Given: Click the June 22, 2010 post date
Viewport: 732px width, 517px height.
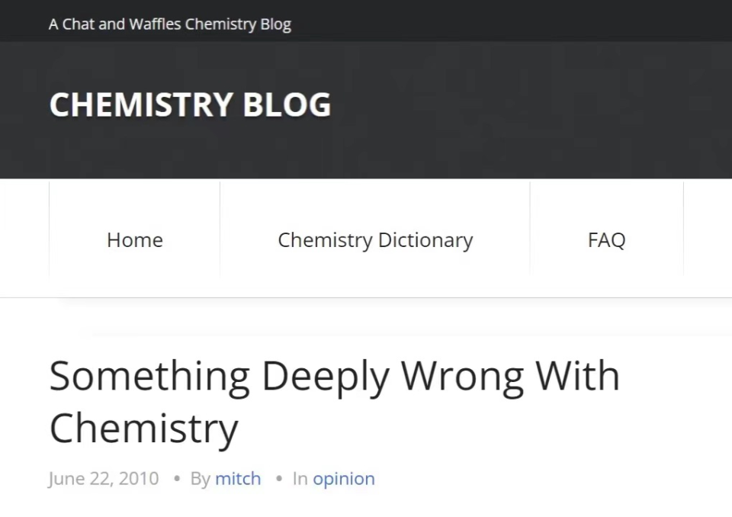Looking at the screenshot, I should (104, 479).
